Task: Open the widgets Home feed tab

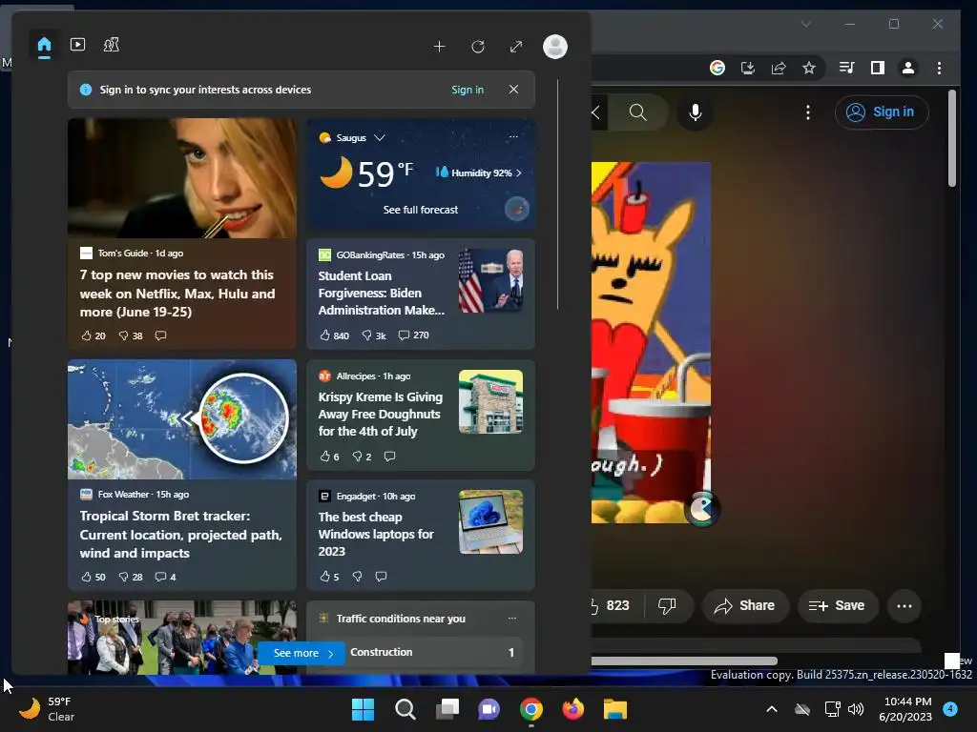Action: tap(44, 46)
